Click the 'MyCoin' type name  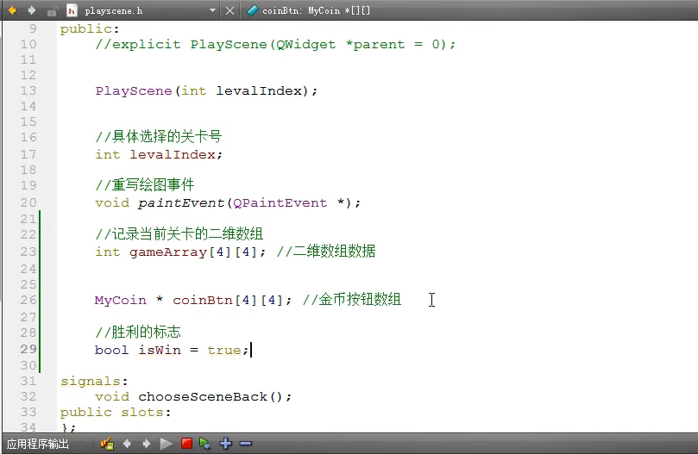120,300
